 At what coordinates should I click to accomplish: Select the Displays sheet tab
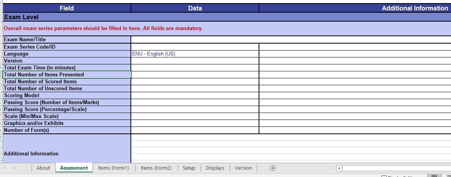(215, 168)
